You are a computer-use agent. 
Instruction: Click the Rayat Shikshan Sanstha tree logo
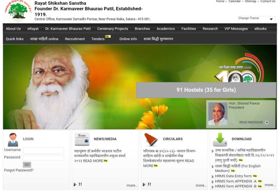pyautogui.click(x=18, y=11)
